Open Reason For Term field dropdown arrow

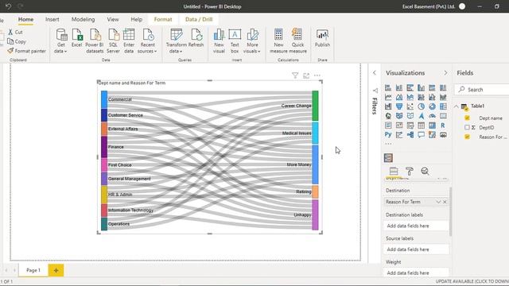[438, 202]
